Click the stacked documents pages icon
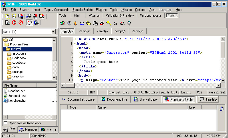This screenshot has height=138, width=228. [95, 23]
